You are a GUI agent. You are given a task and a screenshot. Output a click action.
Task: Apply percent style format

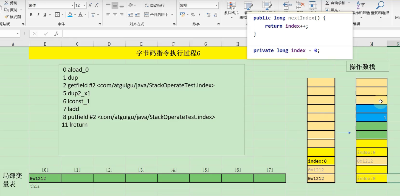[x=193, y=15]
